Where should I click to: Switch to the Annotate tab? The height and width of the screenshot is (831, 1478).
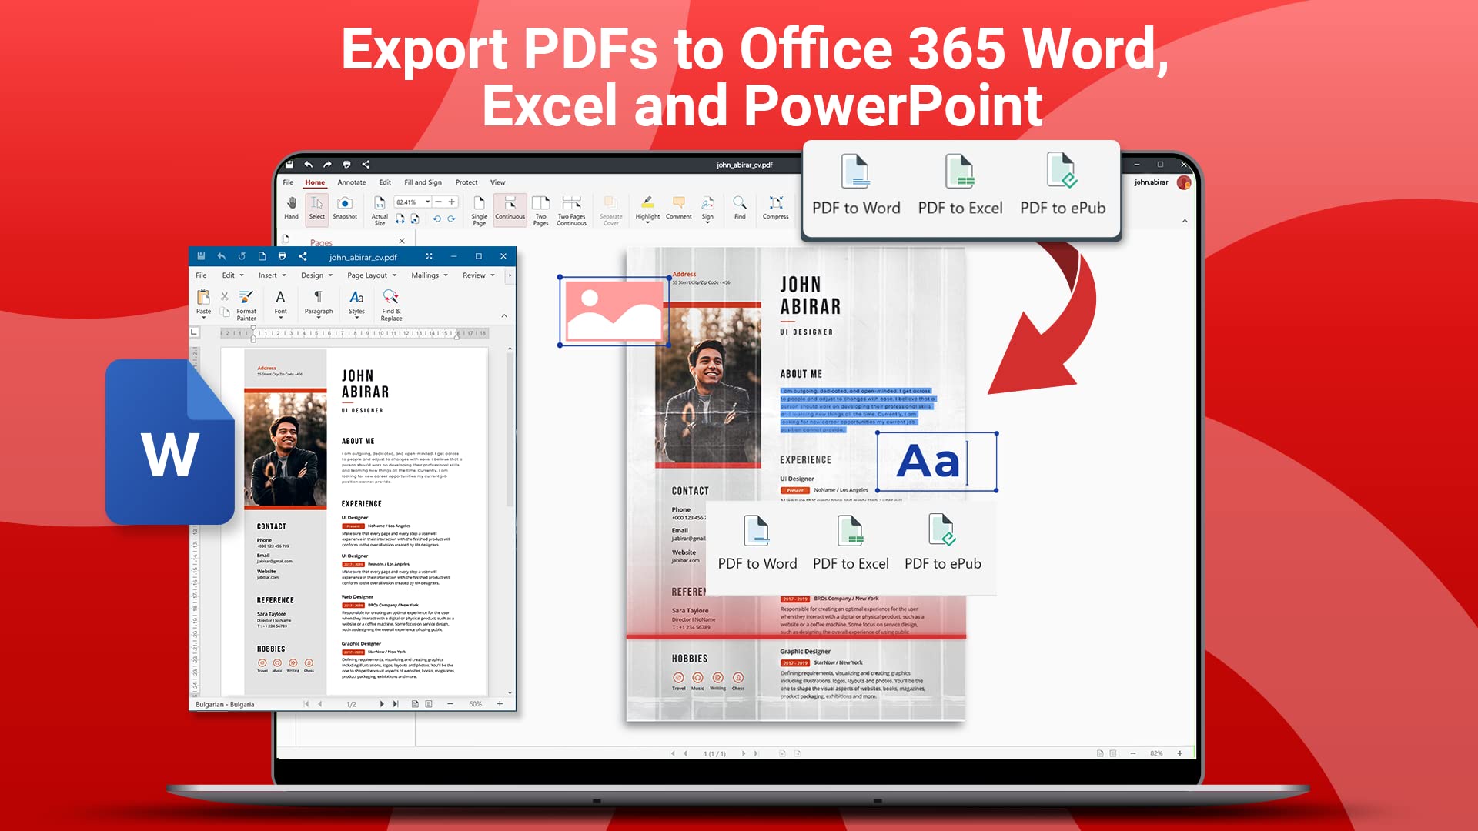click(x=351, y=182)
